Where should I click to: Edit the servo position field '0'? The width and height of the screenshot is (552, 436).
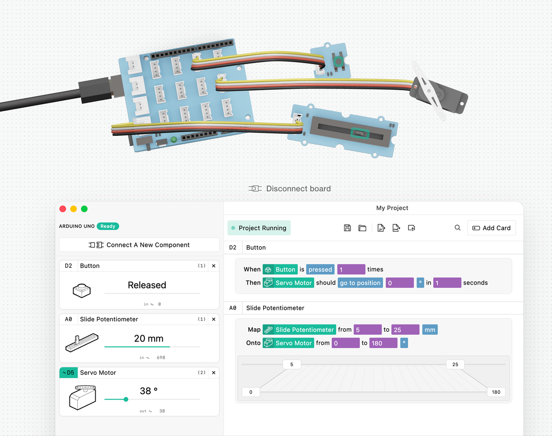pyautogui.click(x=400, y=283)
